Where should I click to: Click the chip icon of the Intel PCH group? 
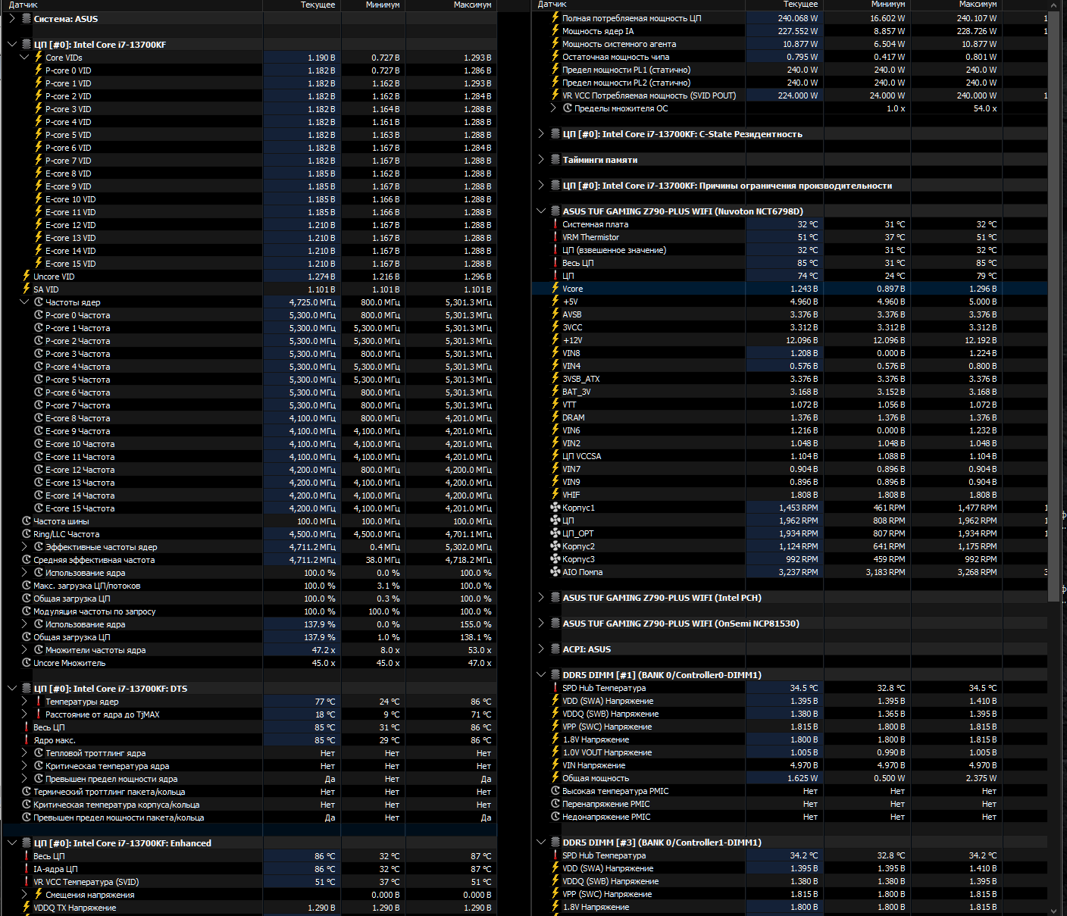click(555, 597)
